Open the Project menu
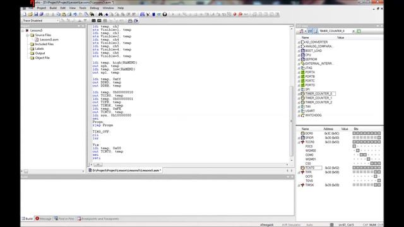The height and width of the screenshot is (227, 404). pos(41,8)
